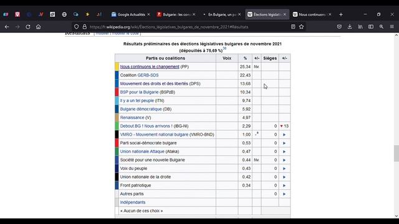This screenshot has width=399, height=224.
Task: Close the Nous continuons tab
Action: tap(330, 14)
